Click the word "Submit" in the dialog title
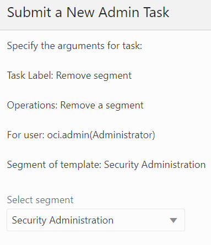Viewport: 211px width, 245px height. (x=29, y=12)
